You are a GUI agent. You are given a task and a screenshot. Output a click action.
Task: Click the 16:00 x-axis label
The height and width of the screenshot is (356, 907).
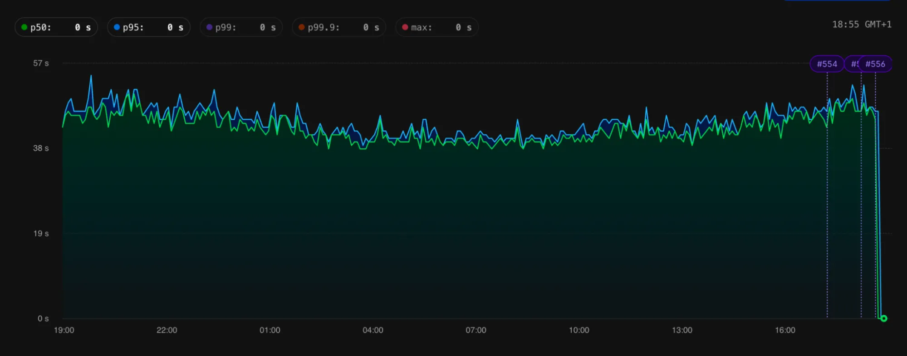[785, 330]
